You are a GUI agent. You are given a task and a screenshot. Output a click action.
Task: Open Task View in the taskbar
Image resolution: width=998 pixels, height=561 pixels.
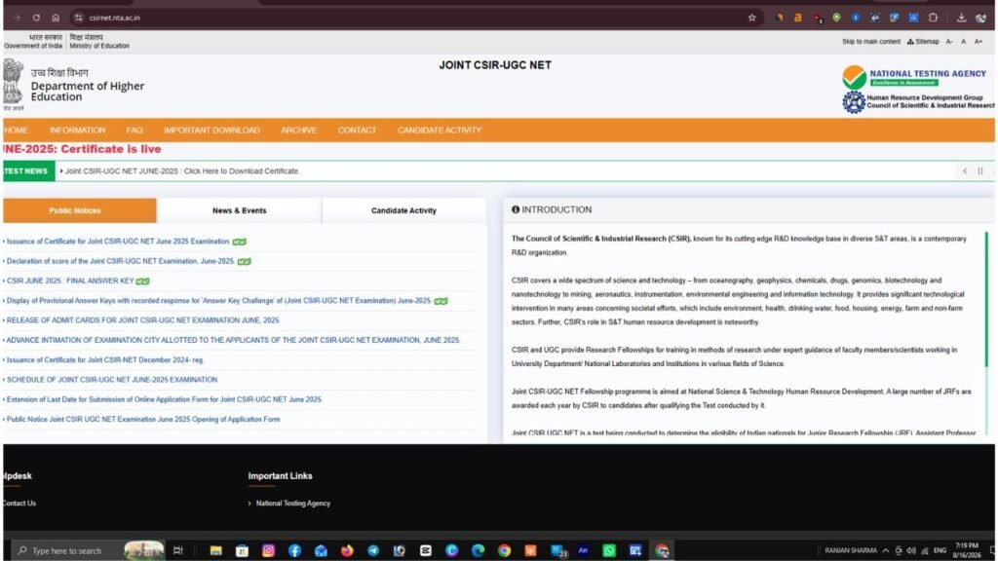[x=178, y=551]
